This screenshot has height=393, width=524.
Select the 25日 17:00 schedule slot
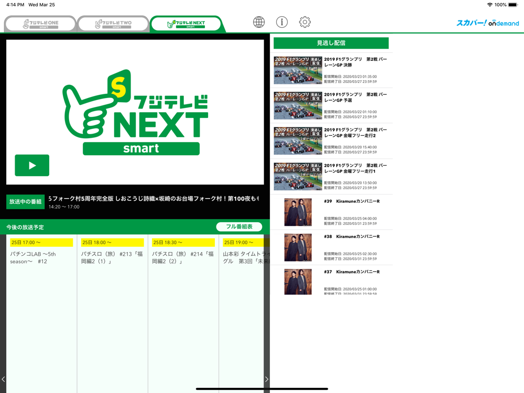(x=41, y=242)
